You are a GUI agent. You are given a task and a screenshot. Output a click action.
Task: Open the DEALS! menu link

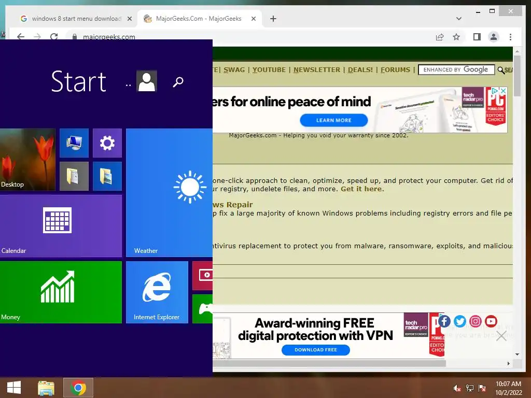click(x=360, y=70)
